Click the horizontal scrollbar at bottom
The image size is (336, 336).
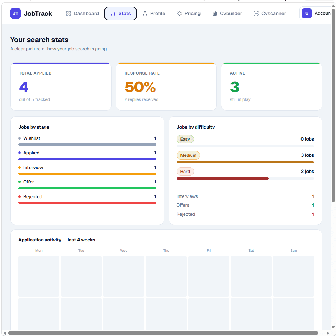click(163, 333)
